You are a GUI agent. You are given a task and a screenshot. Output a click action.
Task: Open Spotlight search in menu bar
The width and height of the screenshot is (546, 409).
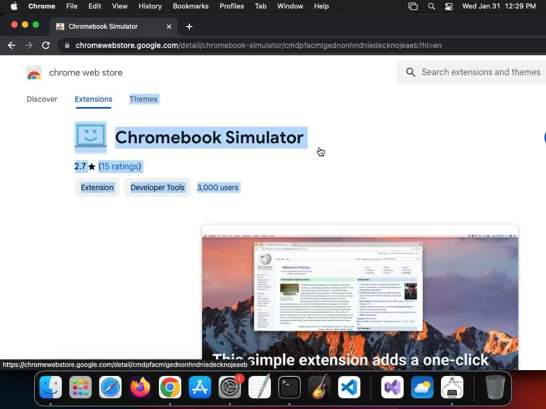(x=431, y=6)
